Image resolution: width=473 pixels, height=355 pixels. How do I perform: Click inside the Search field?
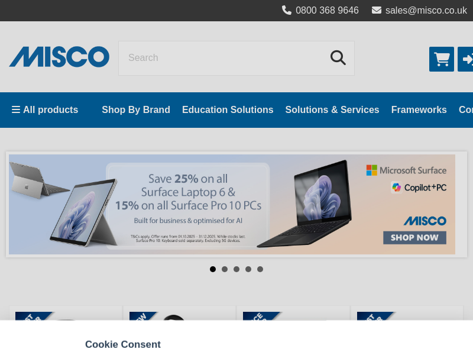pyautogui.click(x=223, y=58)
